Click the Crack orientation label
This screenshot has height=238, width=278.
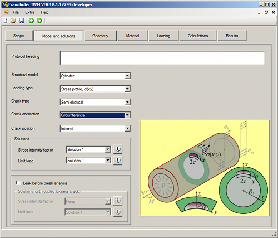click(x=26, y=114)
